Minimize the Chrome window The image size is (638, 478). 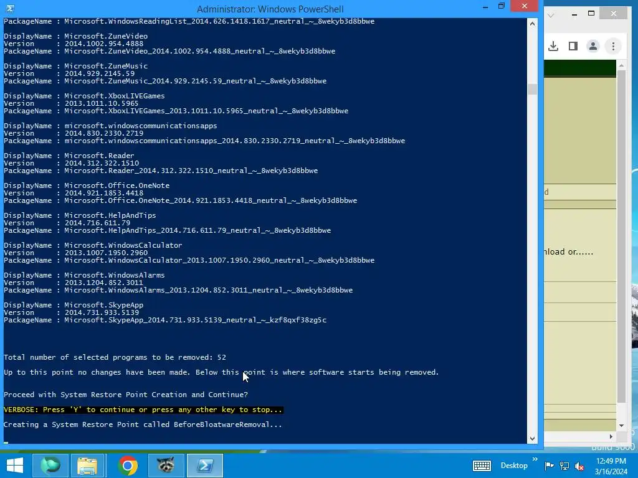[x=574, y=14]
